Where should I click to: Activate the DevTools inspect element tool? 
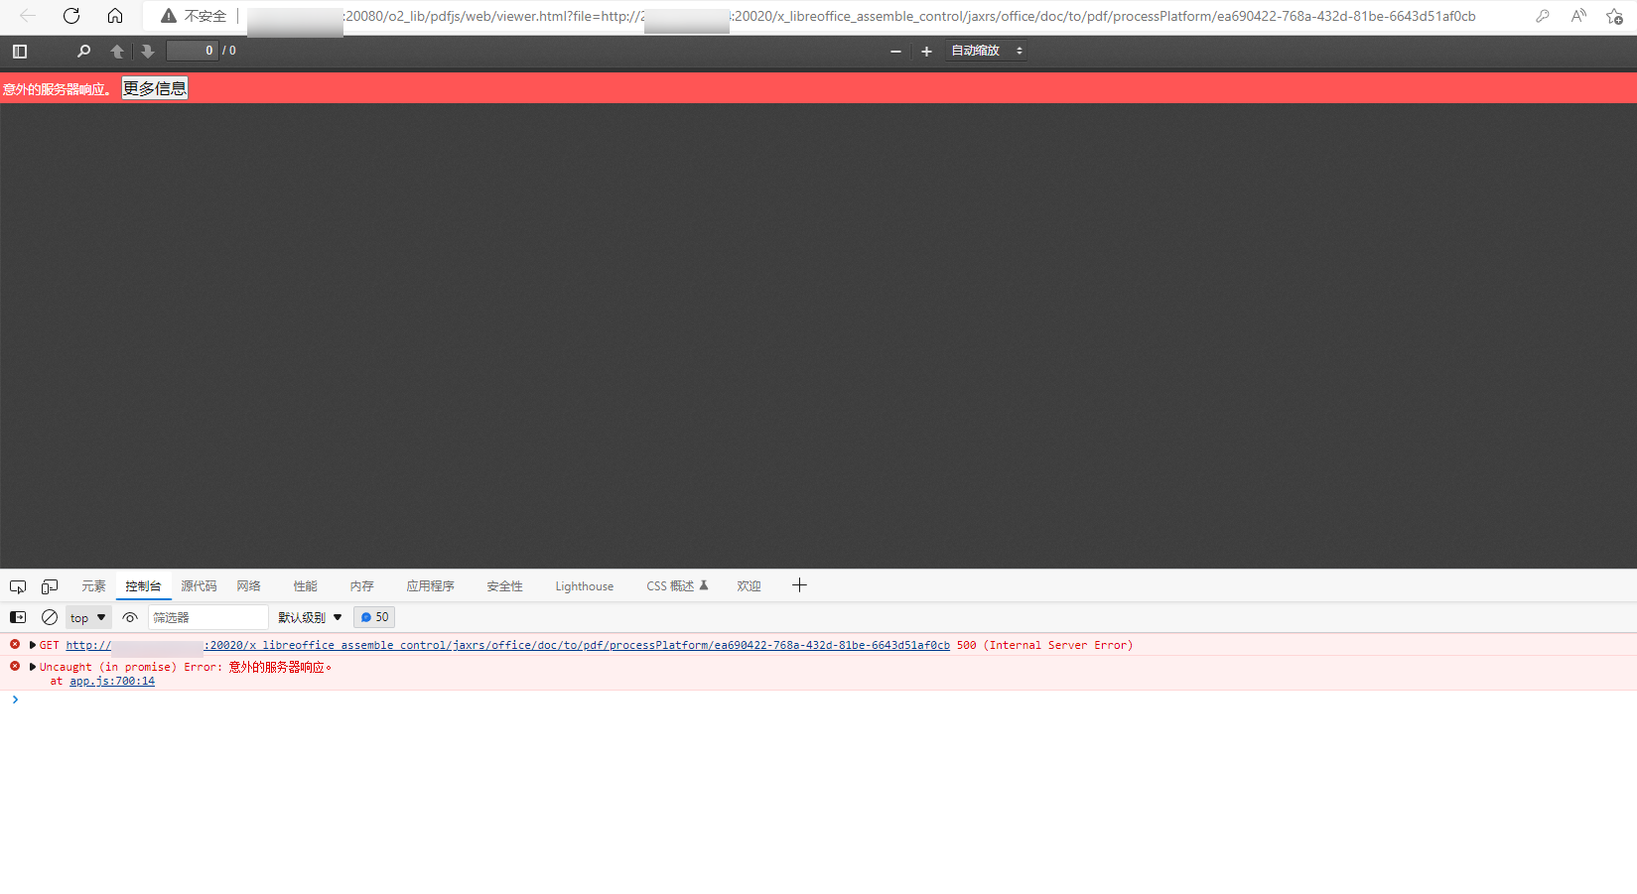click(18, 586)
